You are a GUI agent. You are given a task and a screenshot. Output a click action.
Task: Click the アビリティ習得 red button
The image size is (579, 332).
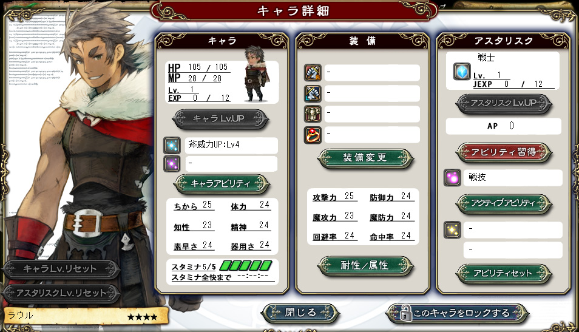click(x=504, y=152)
